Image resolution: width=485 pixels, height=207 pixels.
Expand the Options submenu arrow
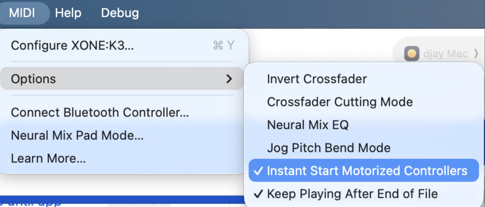(x=229, y=79)
